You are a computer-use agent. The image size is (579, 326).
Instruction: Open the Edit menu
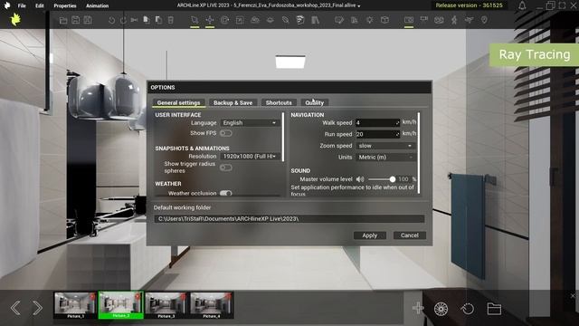click(40, 5)
